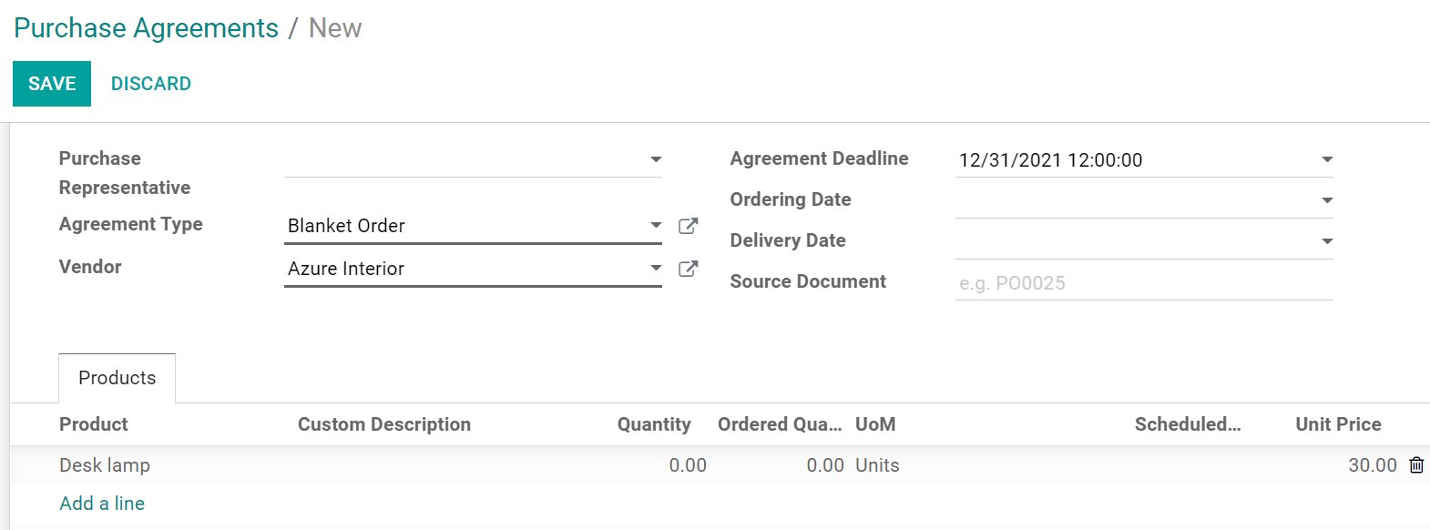Switch to the Products tab

117,377
